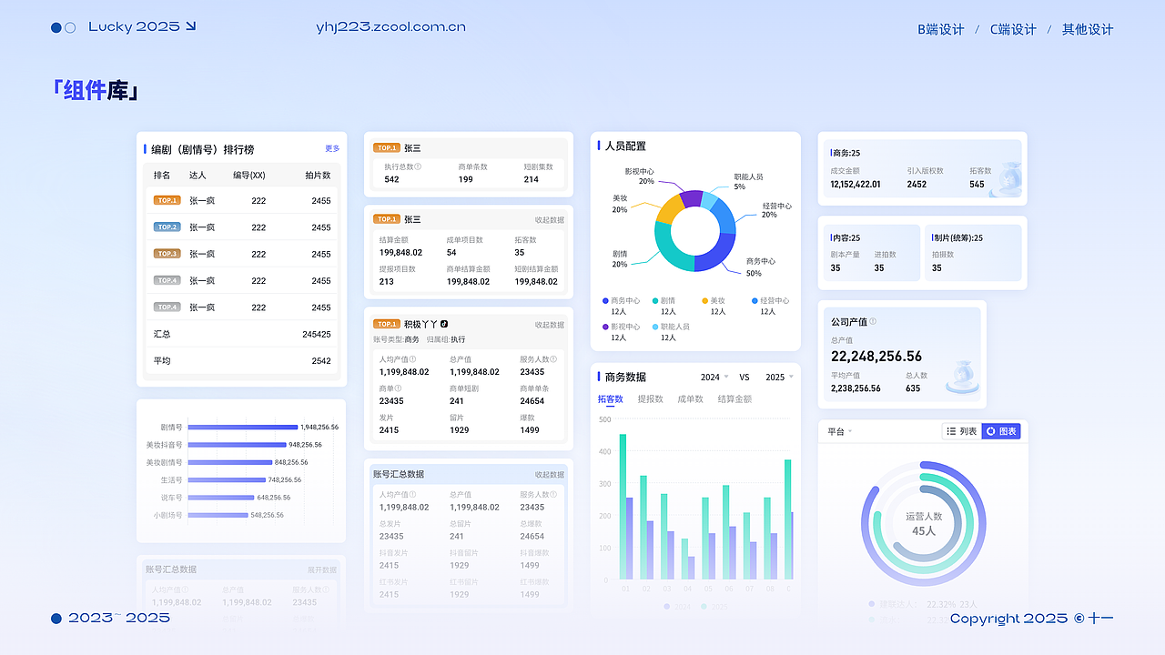Expand faded 账号汇总数据 card via 展开数据
This screenshot has width=1165, height=655.
coord(322,570)
